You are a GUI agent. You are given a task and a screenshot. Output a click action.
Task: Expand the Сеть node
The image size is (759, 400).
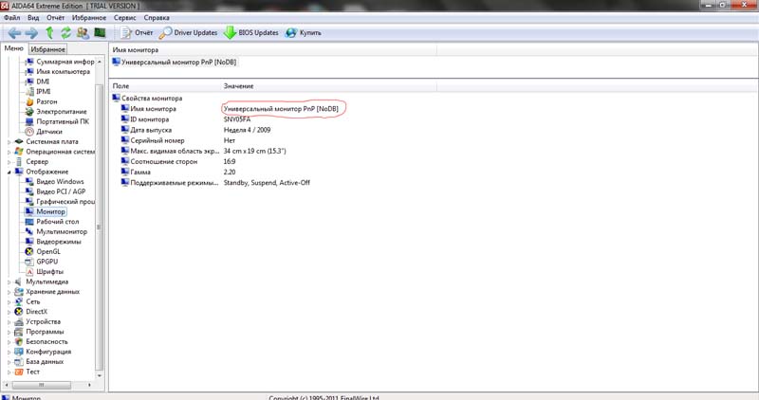[x=9, y=301]
